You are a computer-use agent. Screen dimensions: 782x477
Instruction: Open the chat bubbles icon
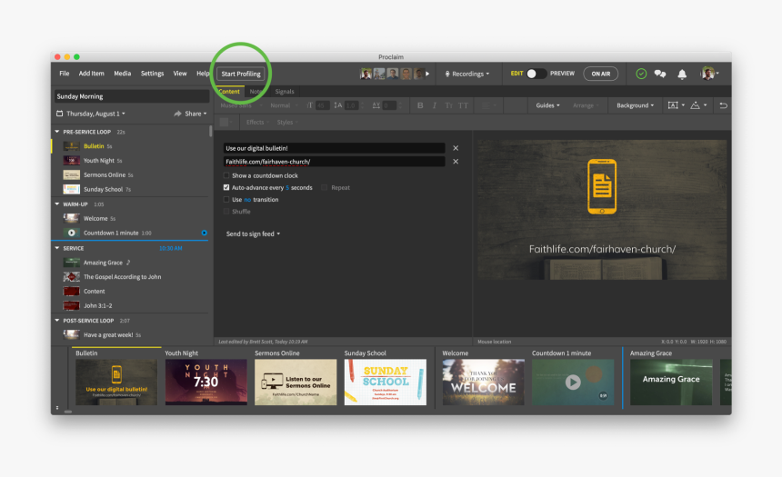(660, 74)
